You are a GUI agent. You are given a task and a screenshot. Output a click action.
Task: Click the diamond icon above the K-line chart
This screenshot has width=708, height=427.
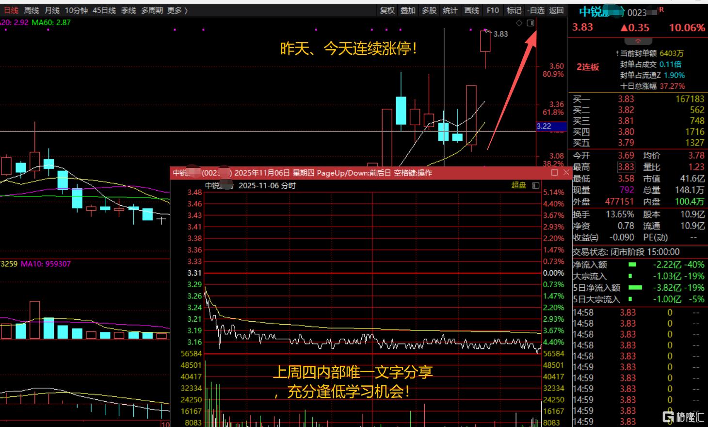pyautogui.click(x=519, y=23)
